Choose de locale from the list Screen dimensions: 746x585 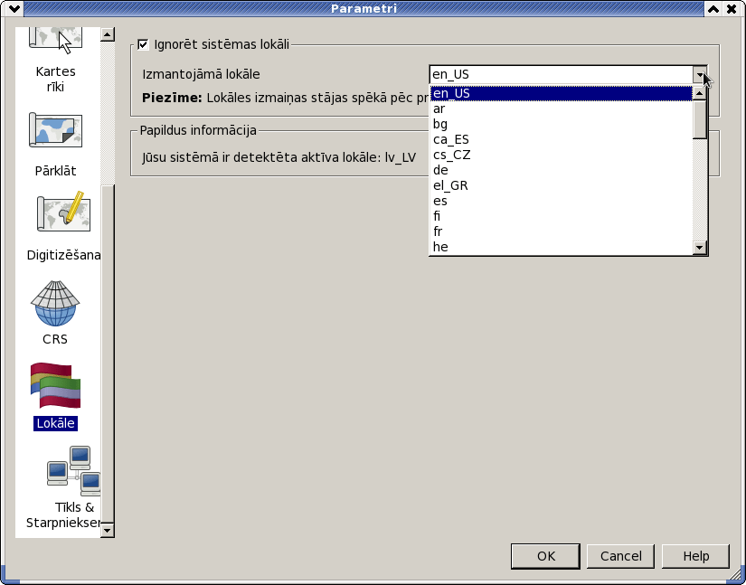point(562,170)
